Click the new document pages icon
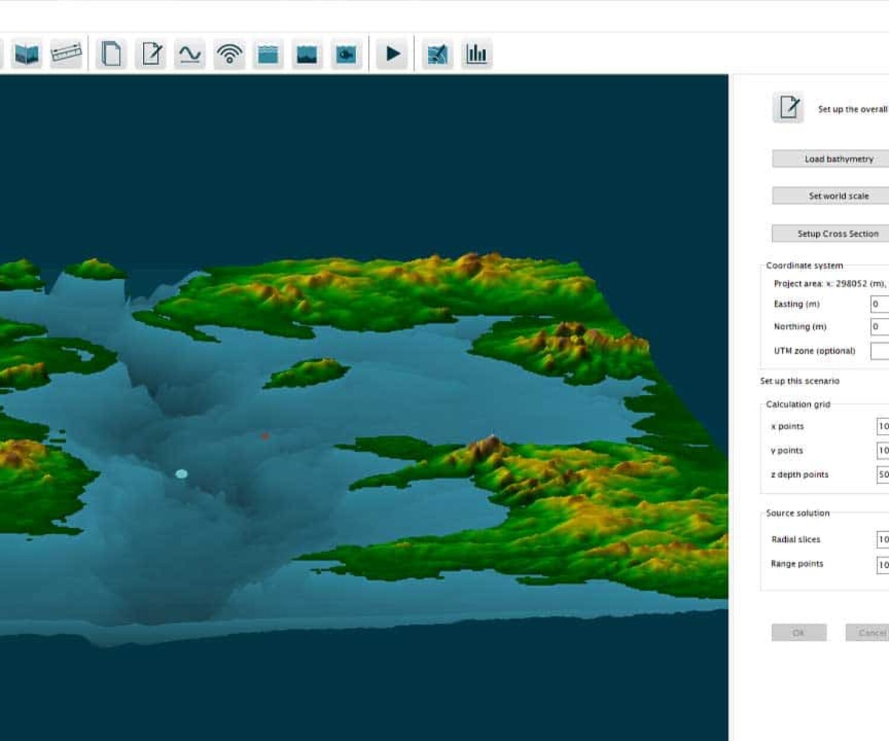This screenshot has width=889, height=741. pos(111,55)
